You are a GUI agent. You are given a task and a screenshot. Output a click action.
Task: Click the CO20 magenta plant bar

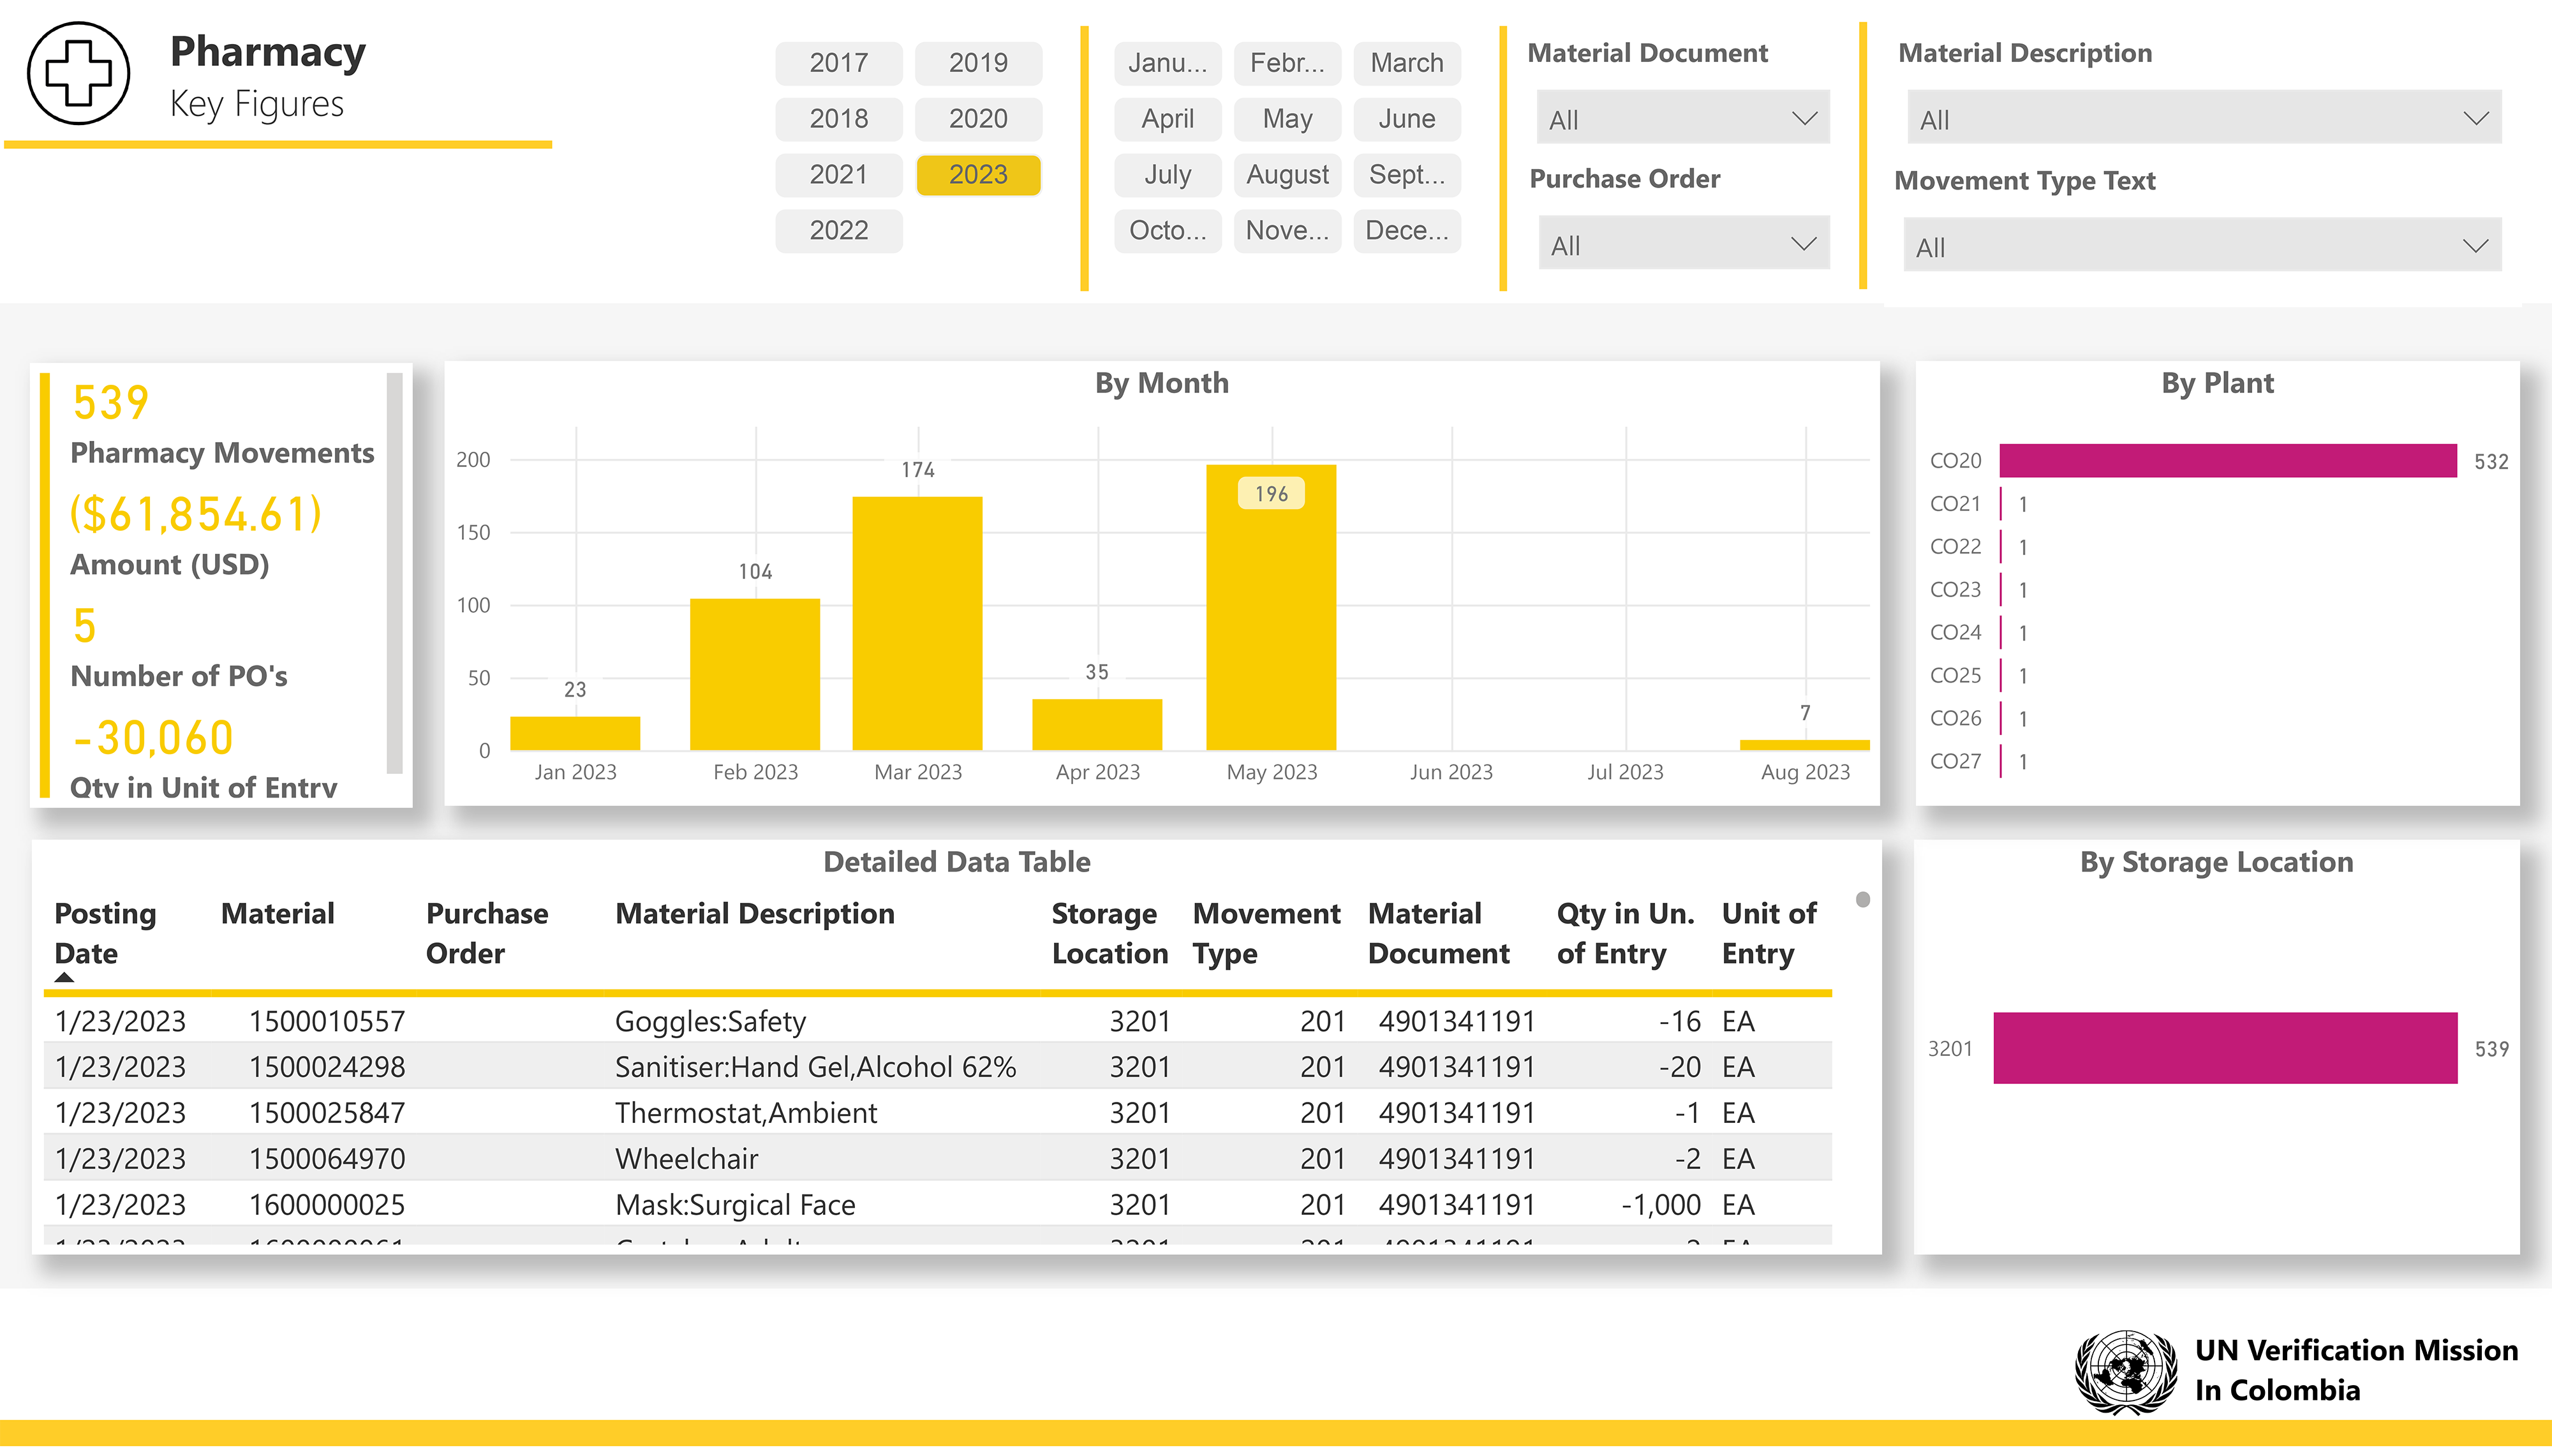click(2227, 461)
